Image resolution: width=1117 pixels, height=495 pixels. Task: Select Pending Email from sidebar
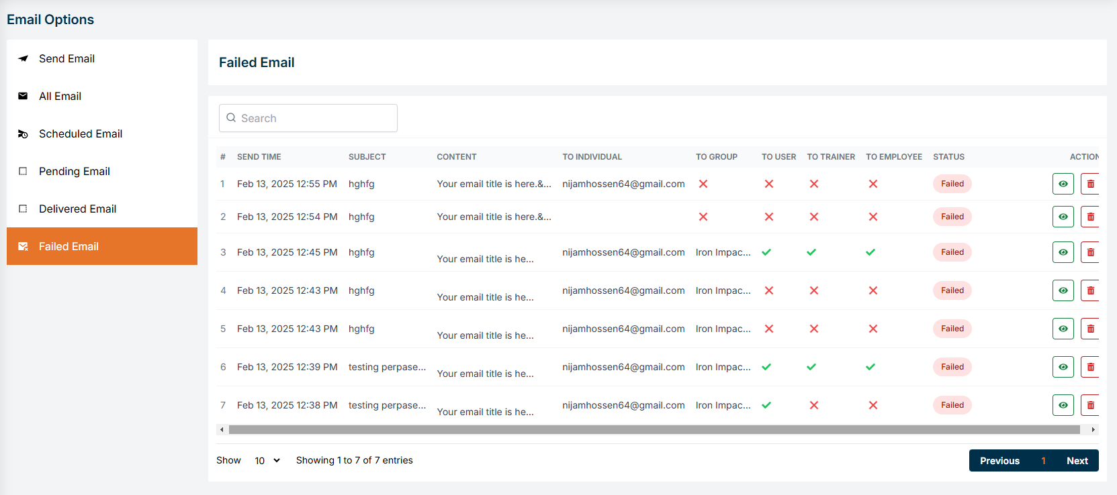pos(74,171)
